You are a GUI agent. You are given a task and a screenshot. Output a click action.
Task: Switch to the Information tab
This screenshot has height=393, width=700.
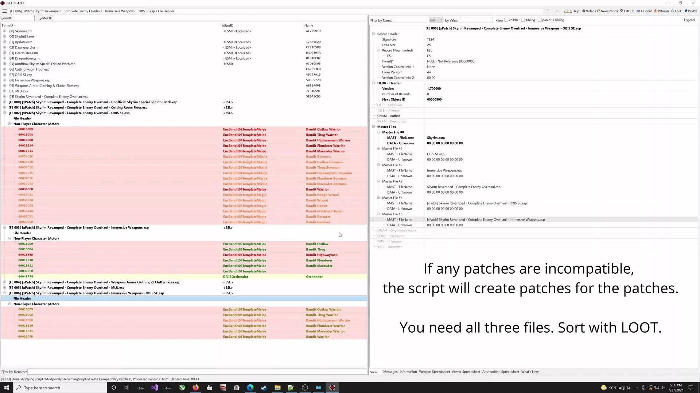point(408,372)
